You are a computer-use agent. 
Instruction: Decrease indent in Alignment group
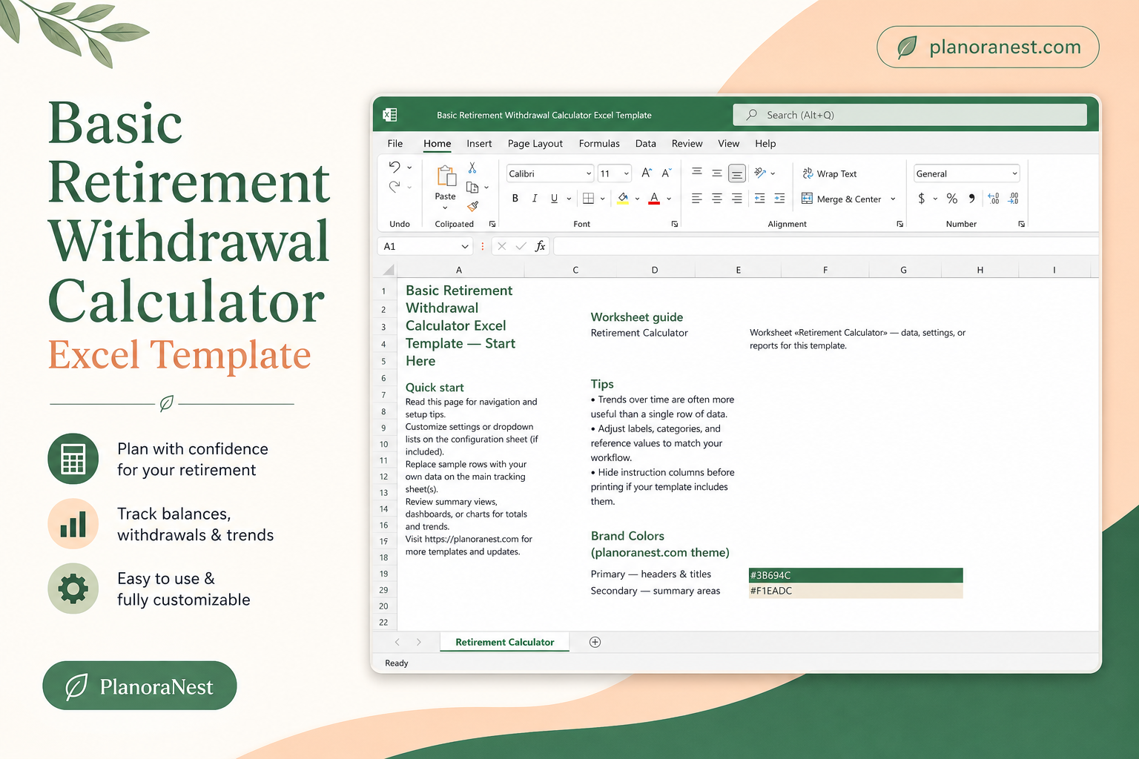pyautogui.click(x=759, y=198)
